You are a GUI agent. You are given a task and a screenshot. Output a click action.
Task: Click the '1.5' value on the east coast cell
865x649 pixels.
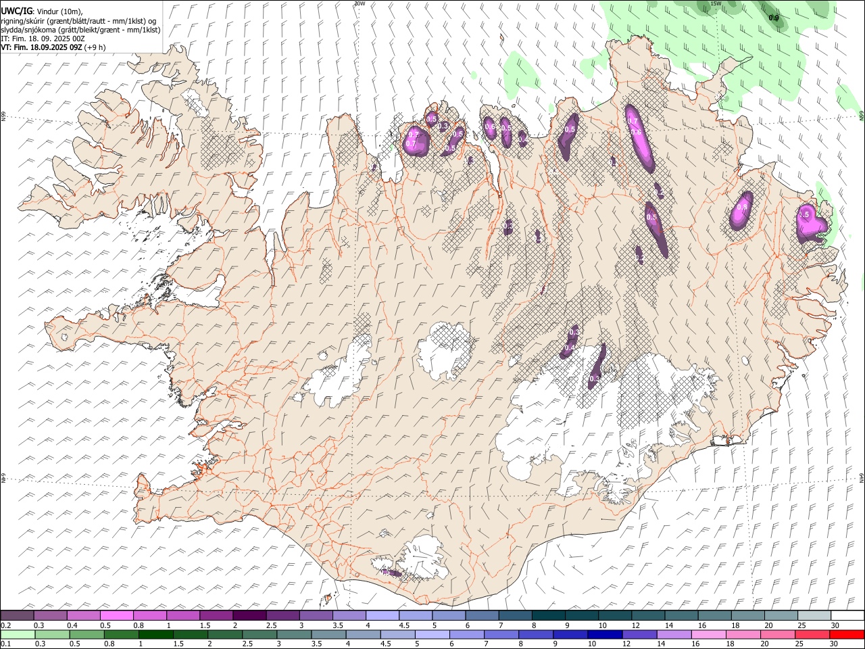(804, 214)
